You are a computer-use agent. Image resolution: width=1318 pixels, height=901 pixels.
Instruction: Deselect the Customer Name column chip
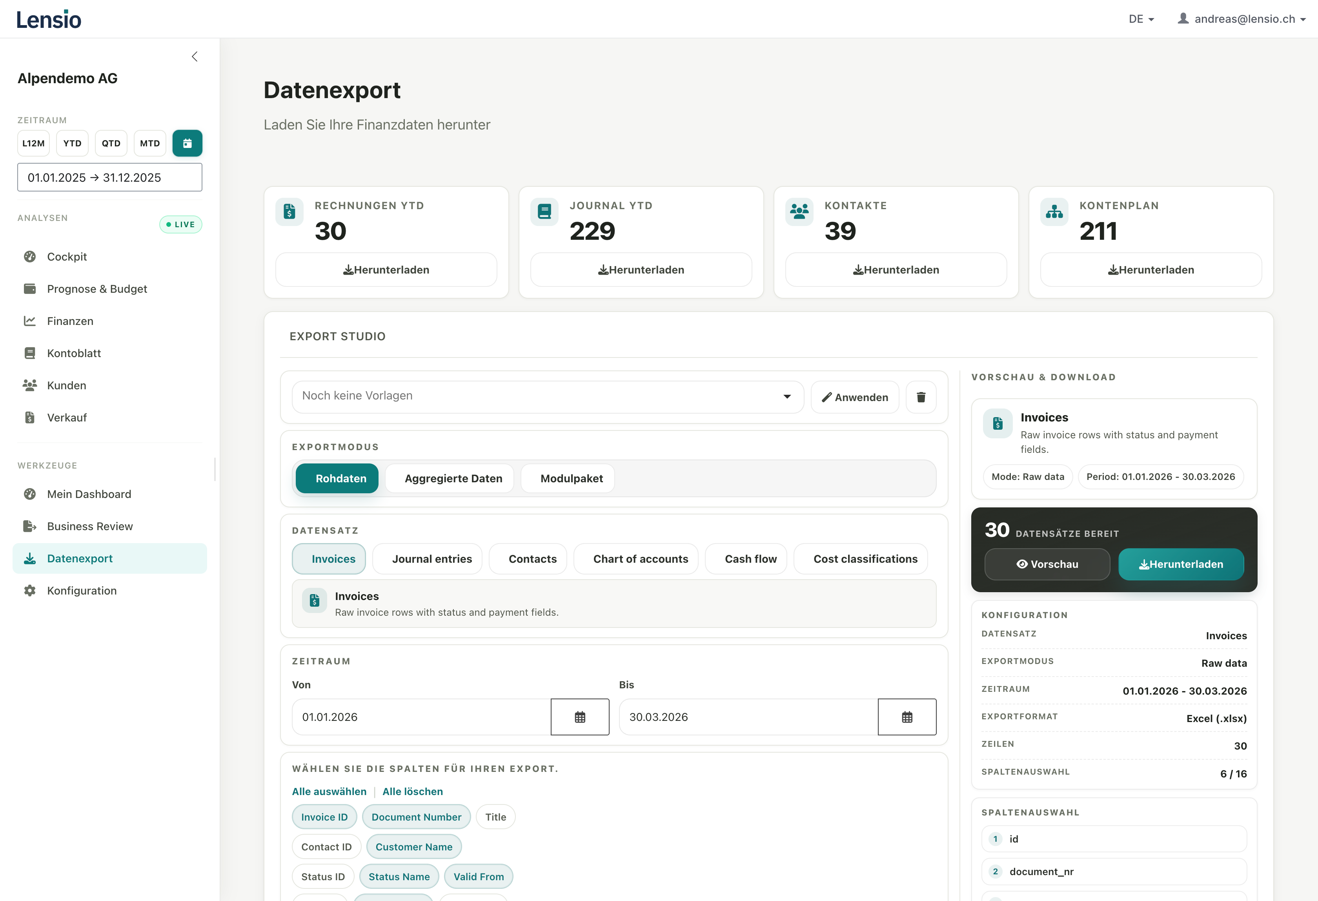(x=413, y=846)
